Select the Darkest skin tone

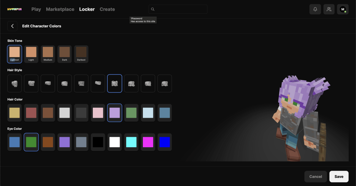[81, 54]
